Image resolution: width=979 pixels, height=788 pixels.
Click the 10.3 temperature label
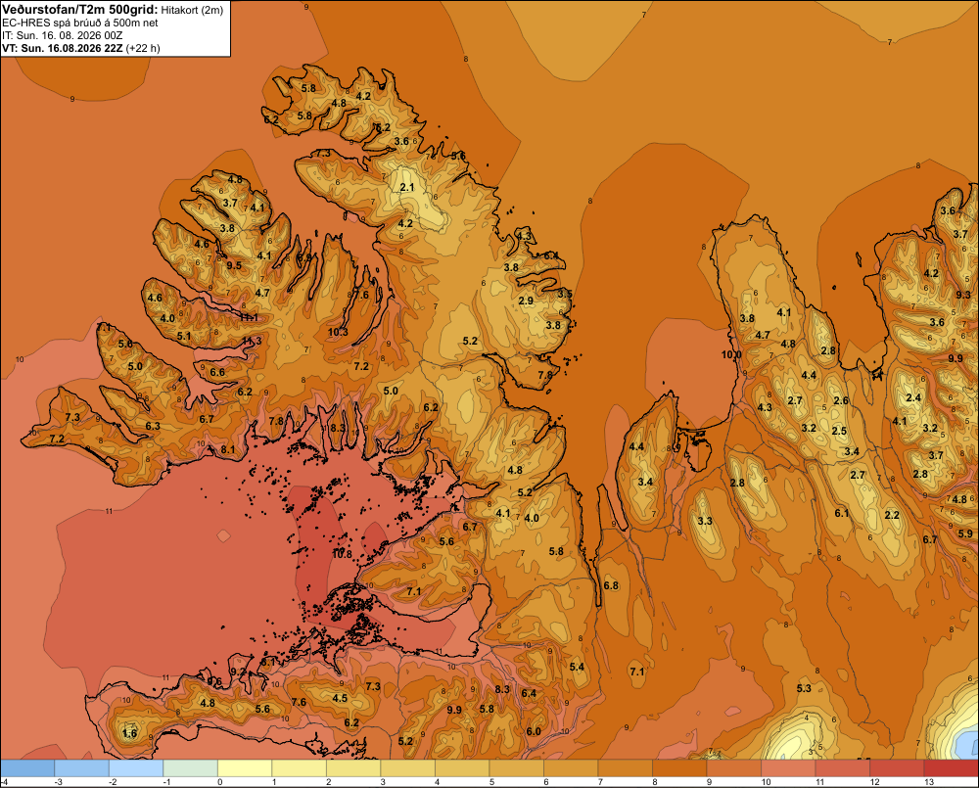tap(338, 332)
